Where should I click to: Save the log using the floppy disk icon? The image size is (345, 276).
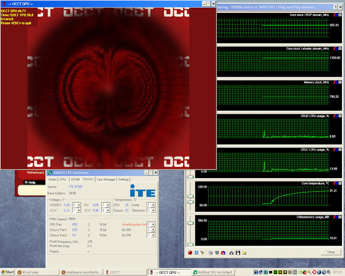tap(238, 253)
